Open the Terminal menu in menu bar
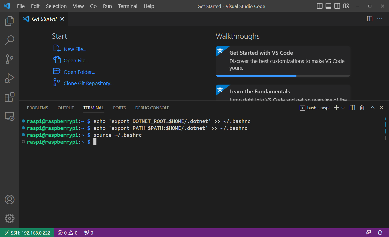Screen dimensions: 389x237 pos(127,6)
